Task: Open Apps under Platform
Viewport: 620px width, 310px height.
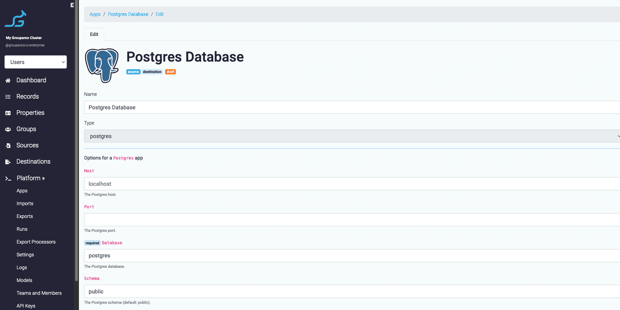Action: pos(22,191)
